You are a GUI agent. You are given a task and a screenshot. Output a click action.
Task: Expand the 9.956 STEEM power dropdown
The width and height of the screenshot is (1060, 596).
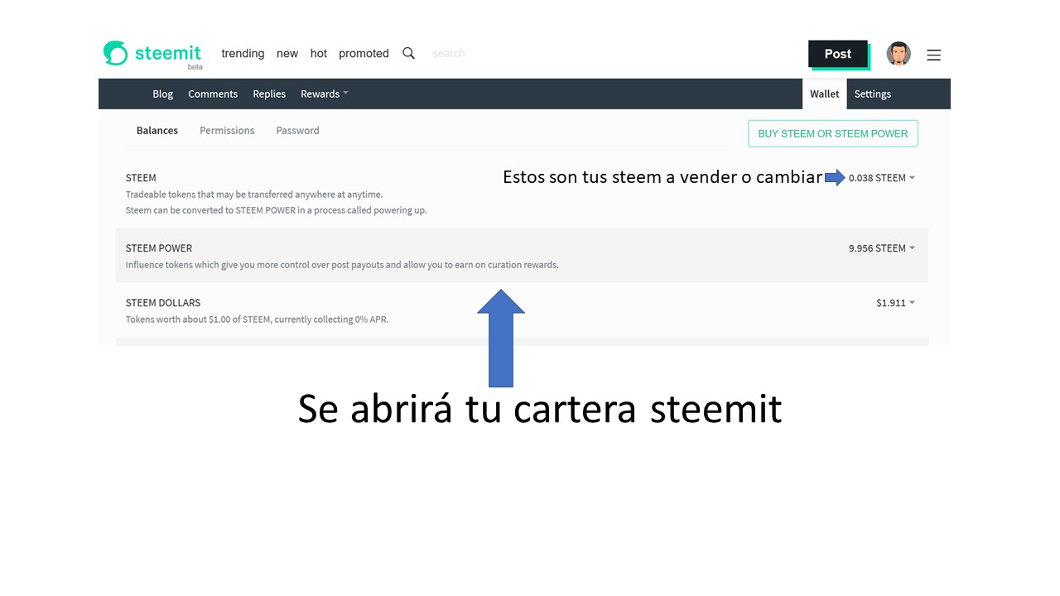(882, 248)
